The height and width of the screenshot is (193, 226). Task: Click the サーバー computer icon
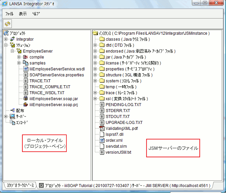click(x=12, y=117)
